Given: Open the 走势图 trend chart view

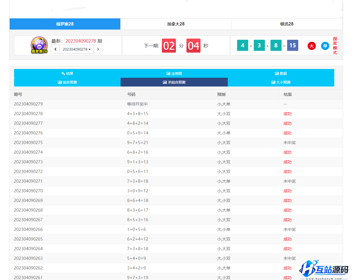Looking at the screenshot, I should click(174, 73).
